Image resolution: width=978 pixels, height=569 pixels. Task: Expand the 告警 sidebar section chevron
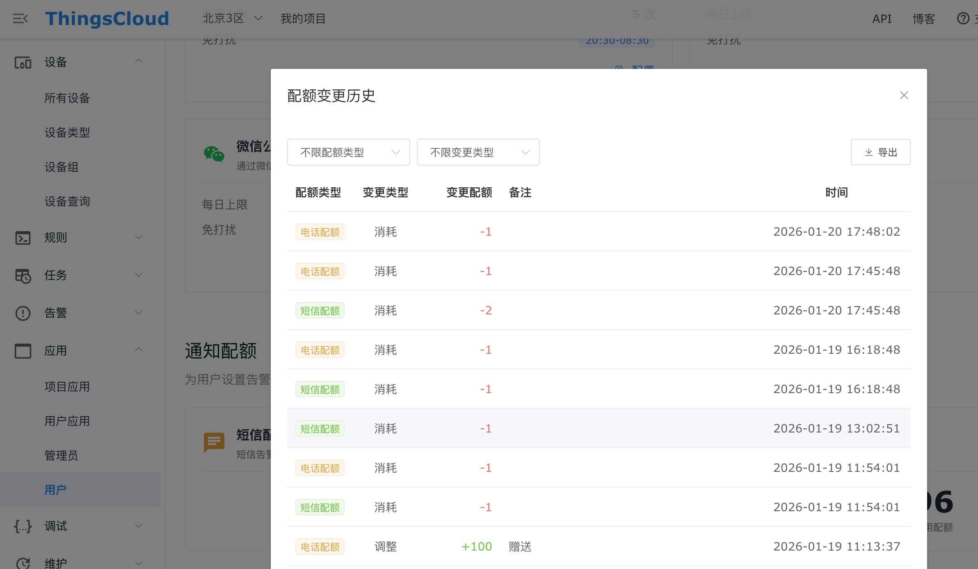pos(139,313)
